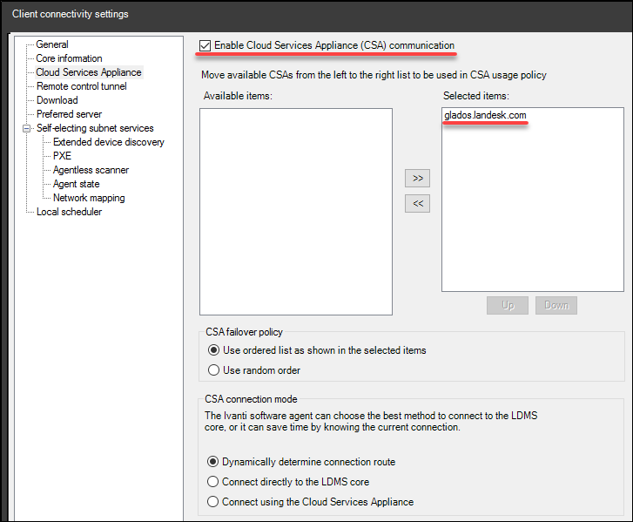Click the << move left button
The width and height of the screenshot is (633, 522).
[418, 203]
